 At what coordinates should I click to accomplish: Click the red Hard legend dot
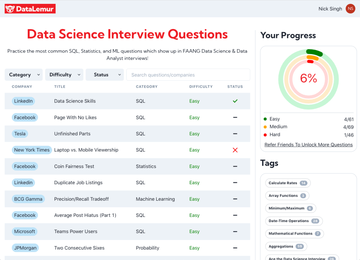pyautogui.click(x=265, y=135)
